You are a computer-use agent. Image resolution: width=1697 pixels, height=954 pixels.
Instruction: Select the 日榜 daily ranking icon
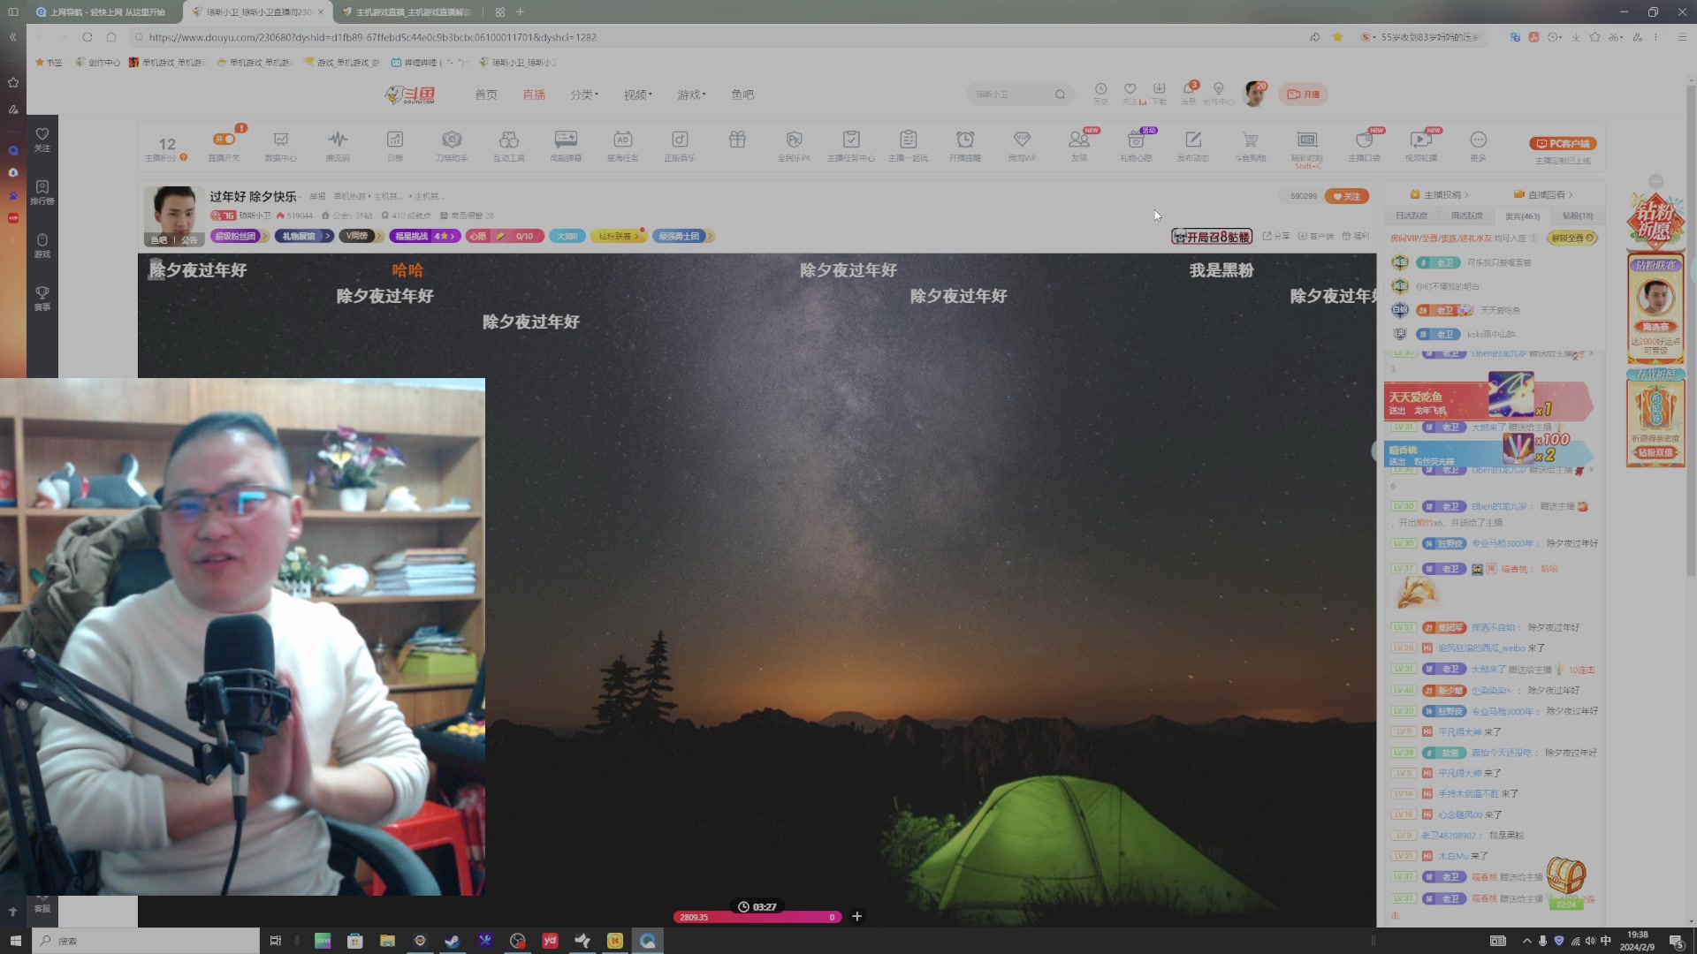[395, 144]
